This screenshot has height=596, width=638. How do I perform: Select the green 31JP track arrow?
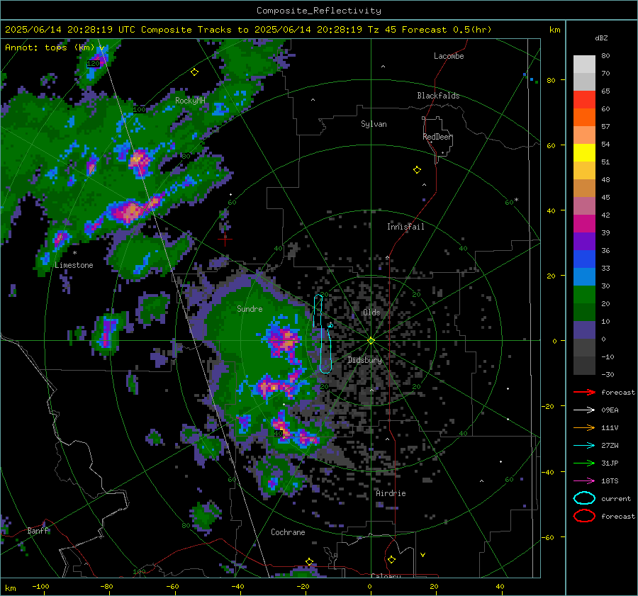pos(584,463)
